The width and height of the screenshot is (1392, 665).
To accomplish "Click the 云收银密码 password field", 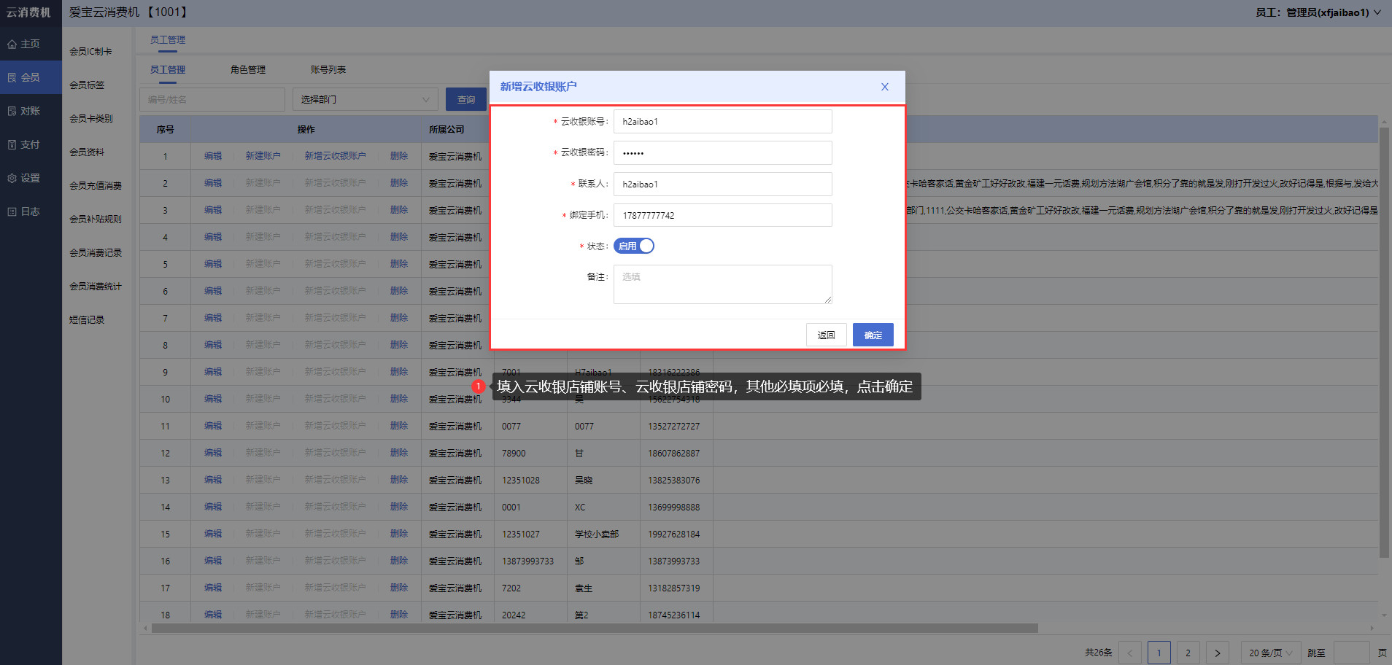I will pyautogui.click(x=722, y=153).
